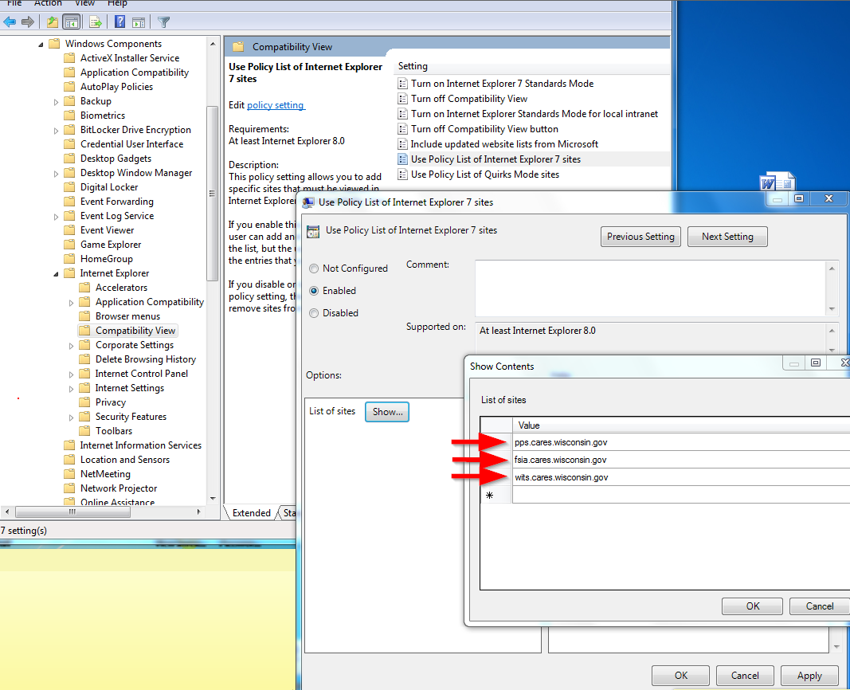Click the NetMeeting folder icon

pyautogui.click(x=69, y=474)
